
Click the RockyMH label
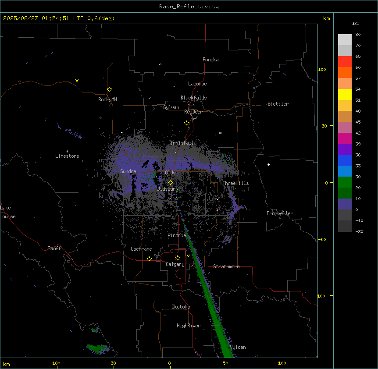tap(107, 99)
